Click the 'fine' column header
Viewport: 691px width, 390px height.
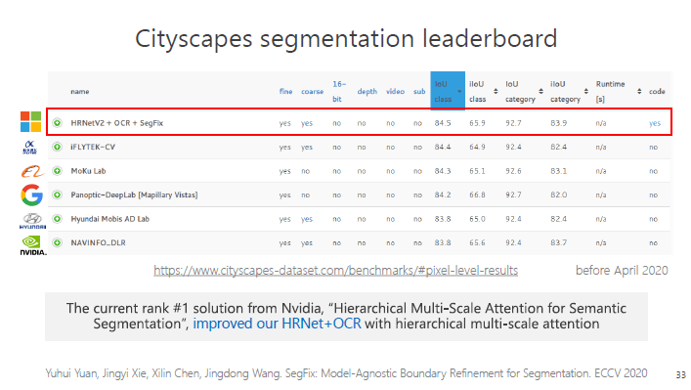pyautogui.click(x=285, y=91)
